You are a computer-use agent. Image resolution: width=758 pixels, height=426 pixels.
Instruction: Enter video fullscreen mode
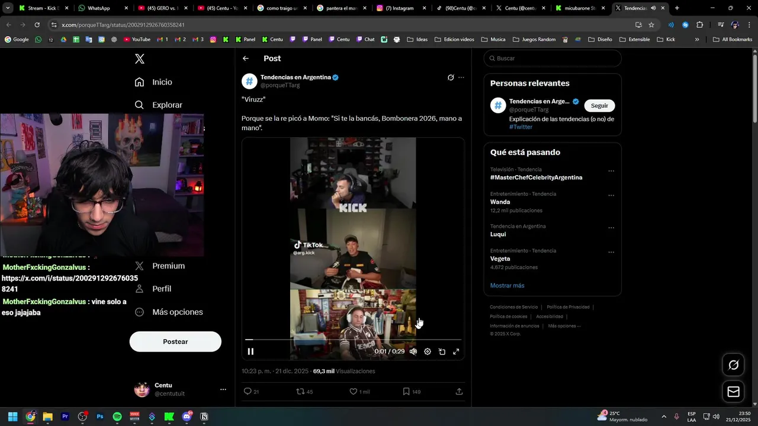(456, 351)
